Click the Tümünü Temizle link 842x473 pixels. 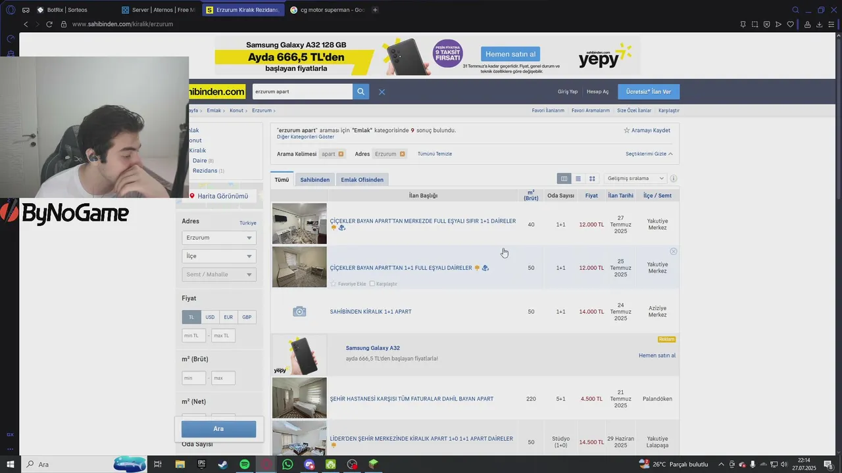435,154
